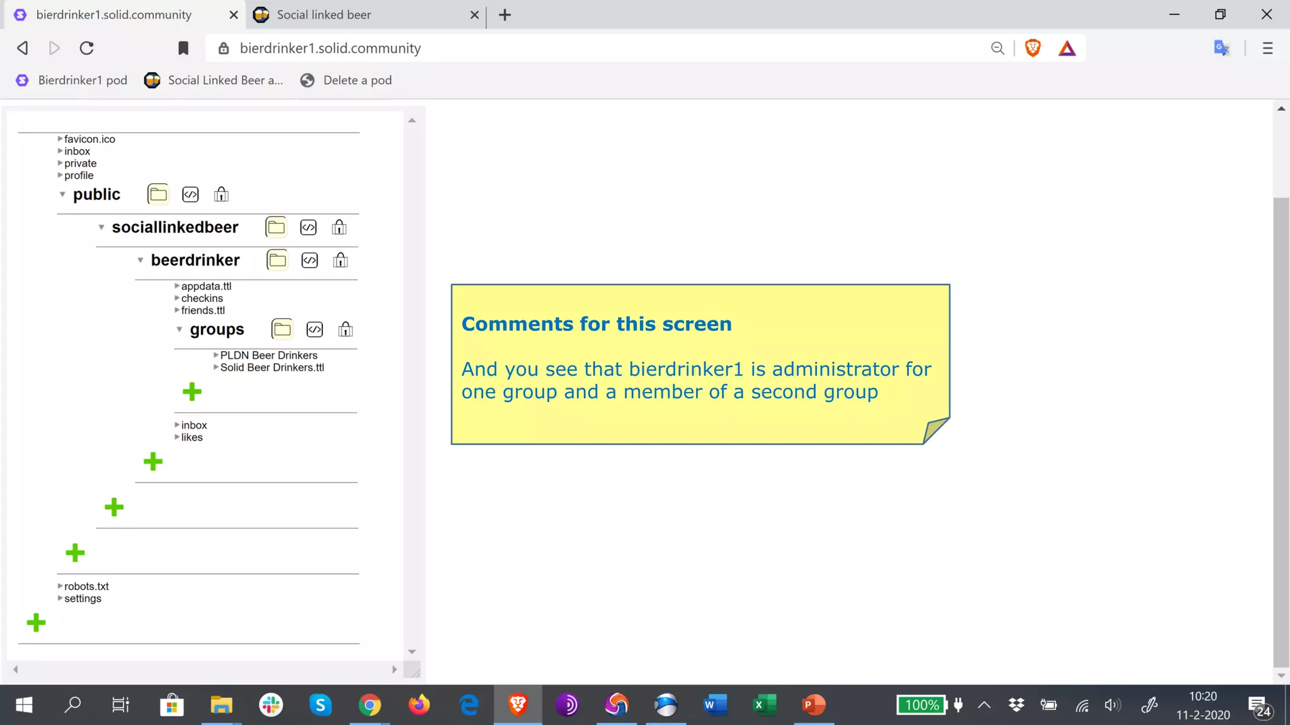This screenshot has height=725, width=1290.
Task: Open Bierdrinker1 pod bookmark
Action: 71,80
